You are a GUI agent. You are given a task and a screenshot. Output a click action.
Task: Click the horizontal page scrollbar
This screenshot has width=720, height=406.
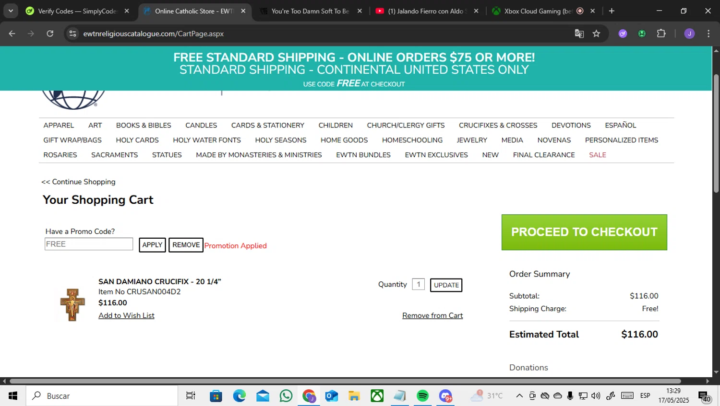345,381
